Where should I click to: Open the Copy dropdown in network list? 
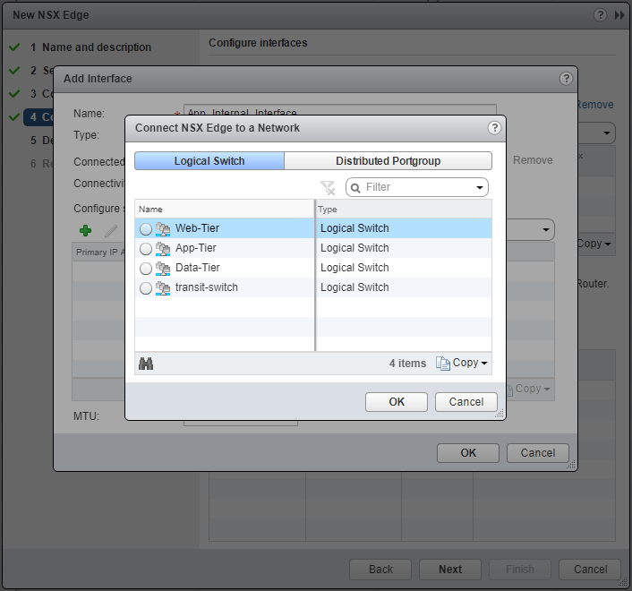(461, 363)
